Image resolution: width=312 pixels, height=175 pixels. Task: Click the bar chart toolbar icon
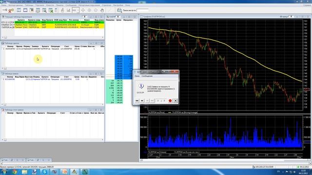(x=68, y=10)
